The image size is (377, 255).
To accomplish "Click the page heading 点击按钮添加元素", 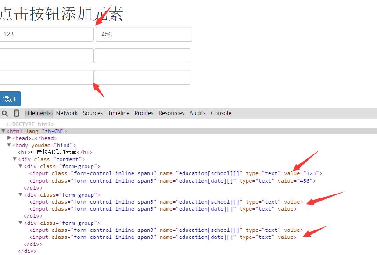I will (61, 14).
